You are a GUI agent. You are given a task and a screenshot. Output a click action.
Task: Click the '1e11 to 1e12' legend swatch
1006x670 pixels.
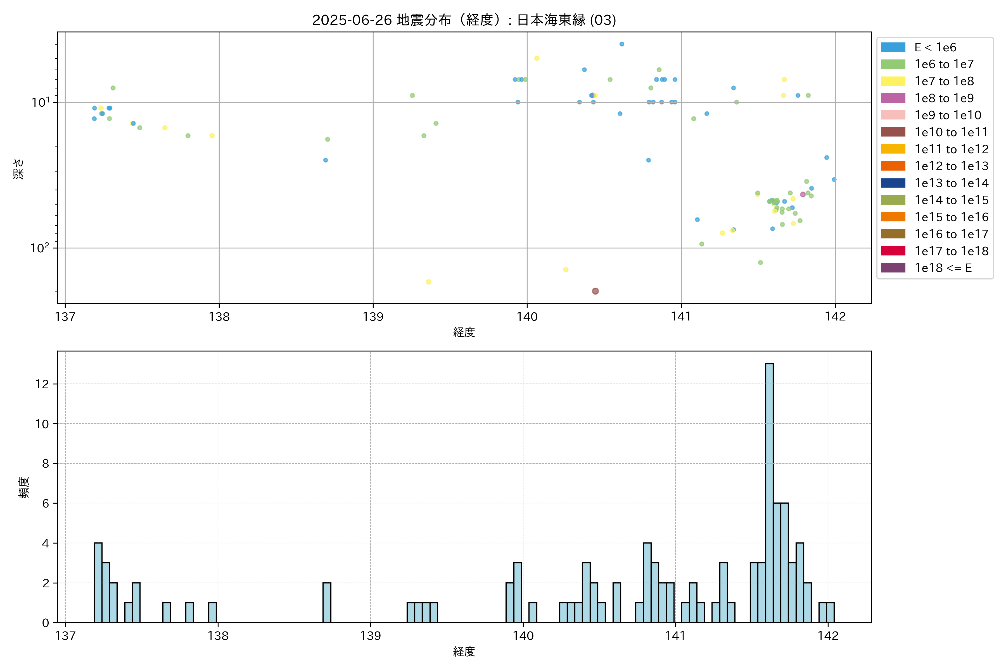point(893,149)
